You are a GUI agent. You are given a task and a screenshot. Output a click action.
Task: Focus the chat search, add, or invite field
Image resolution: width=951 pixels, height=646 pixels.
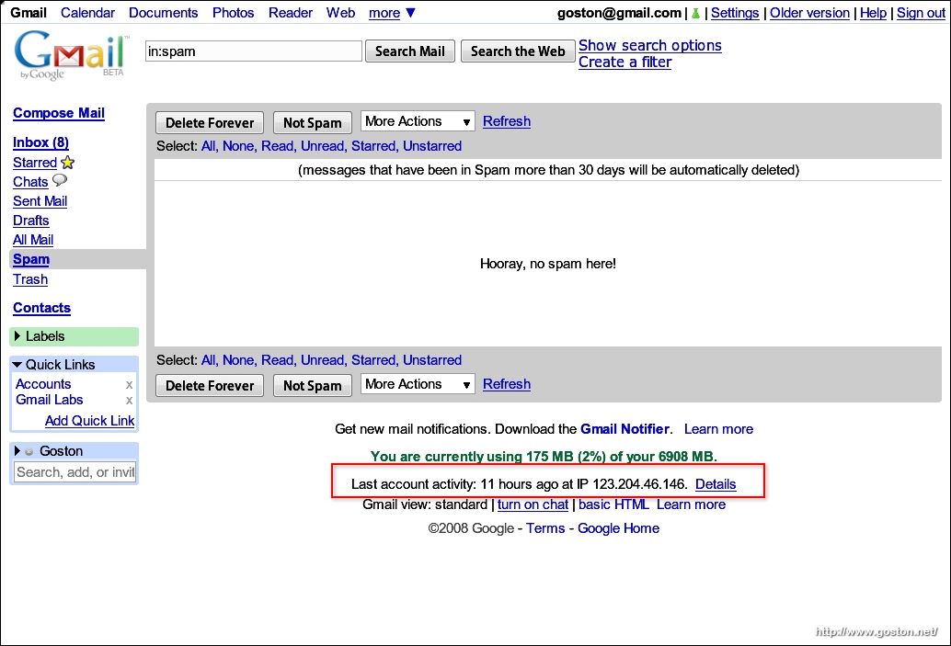(x=75, y=472)
